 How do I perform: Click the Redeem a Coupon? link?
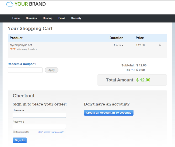[x=22, y=64]
